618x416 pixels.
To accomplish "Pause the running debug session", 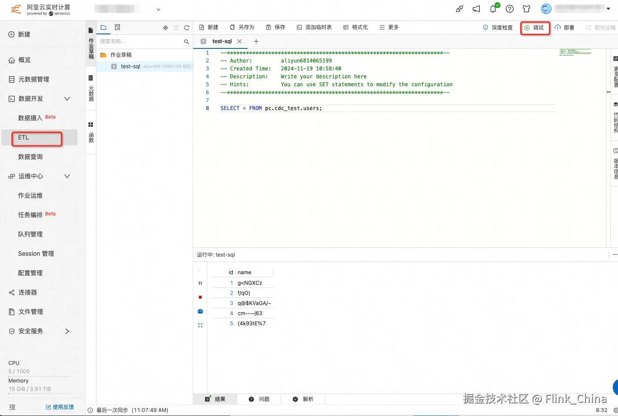I will (x=200, y=283).
